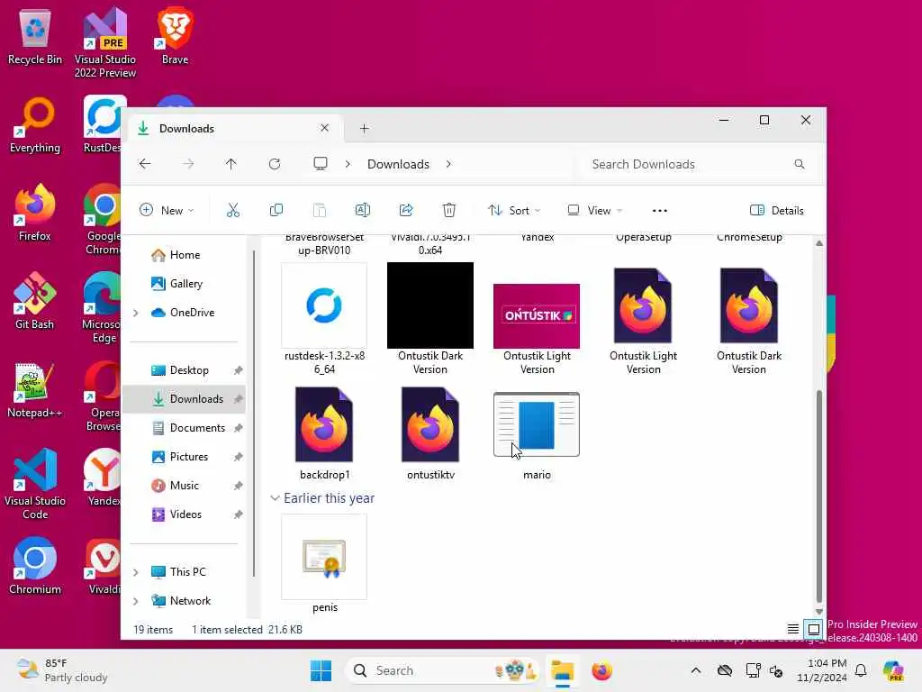Click into the Search Downloads field
Viewport: 922px width, 692px height.
tap(697, 164)
